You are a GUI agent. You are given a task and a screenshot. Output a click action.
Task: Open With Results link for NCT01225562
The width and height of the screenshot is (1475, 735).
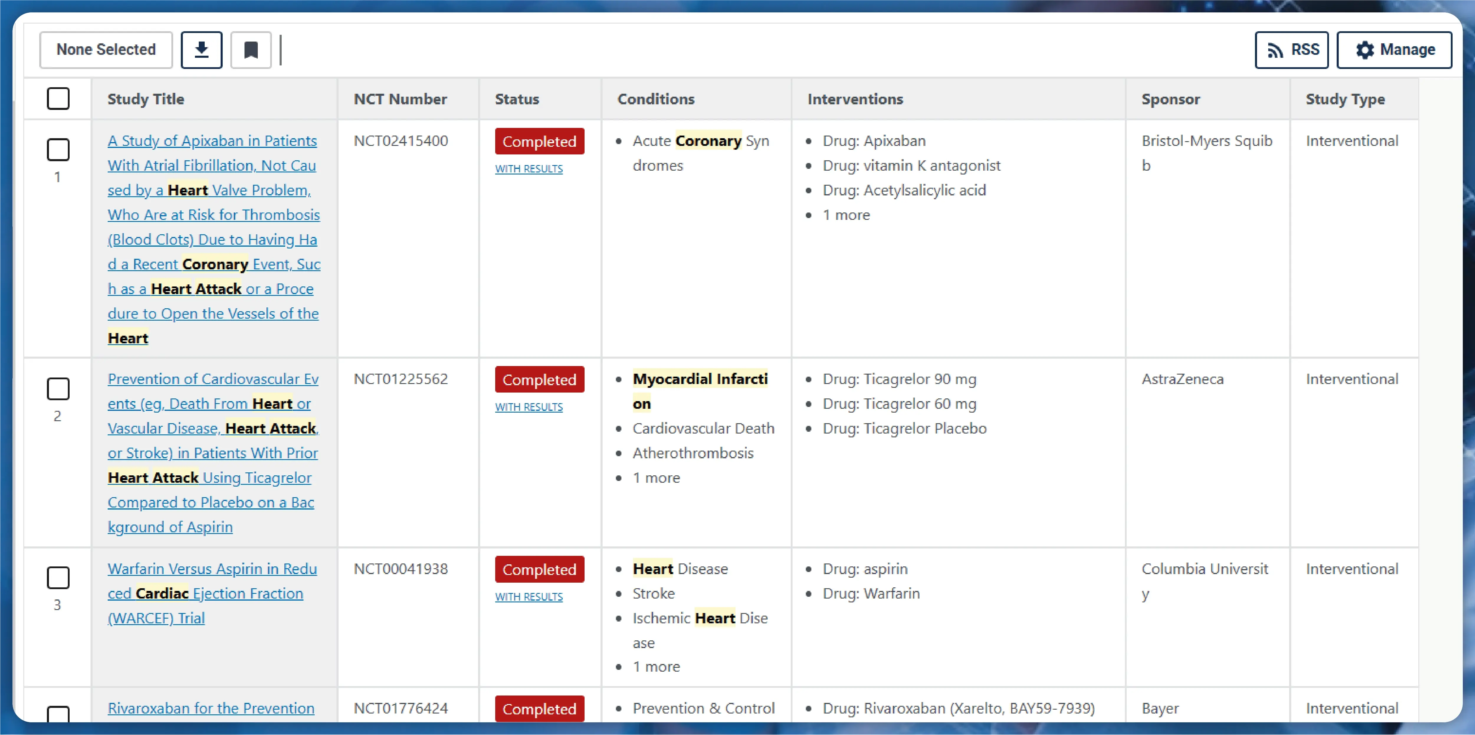529,407
